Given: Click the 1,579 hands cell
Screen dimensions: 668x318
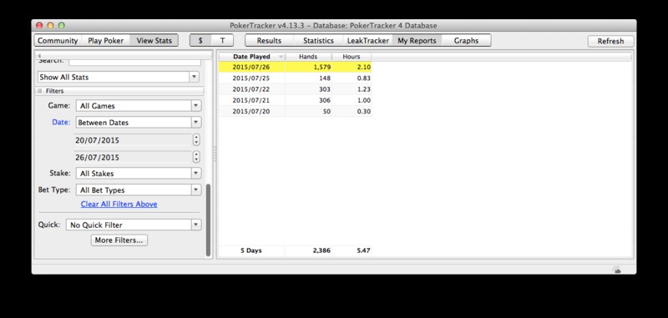Looking at the screenshot, I should coord(308,67).
